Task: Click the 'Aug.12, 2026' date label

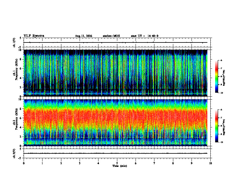Action: tap(83, 36)
